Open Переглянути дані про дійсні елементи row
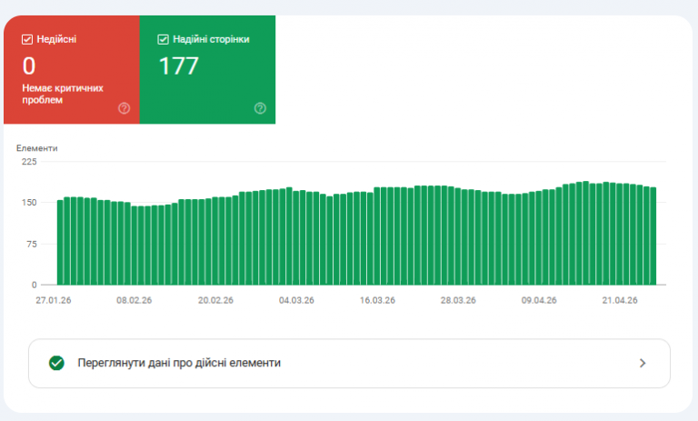698x421 pixels. pyautogui.click(x=349, y=363)
